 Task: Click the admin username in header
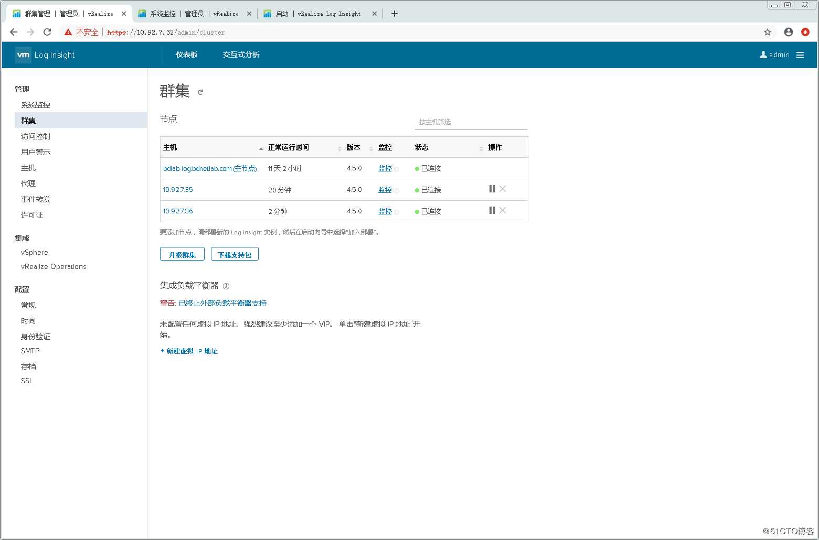(x=779, y=55)
